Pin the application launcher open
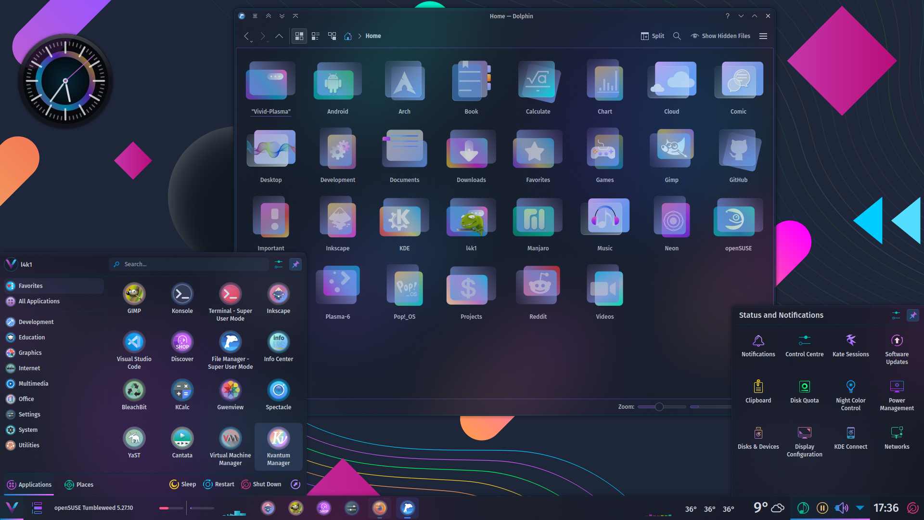 [295, 264]
